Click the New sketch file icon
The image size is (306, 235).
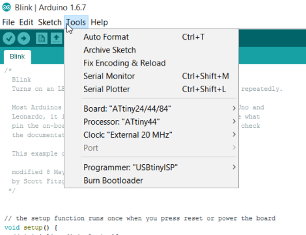point(42,38)
